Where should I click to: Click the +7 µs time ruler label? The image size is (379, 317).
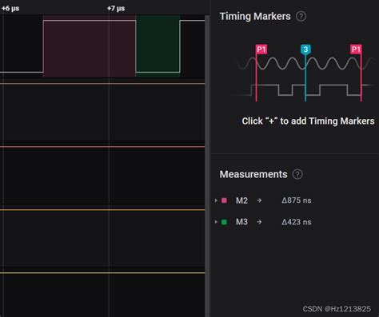pos(116,8)
